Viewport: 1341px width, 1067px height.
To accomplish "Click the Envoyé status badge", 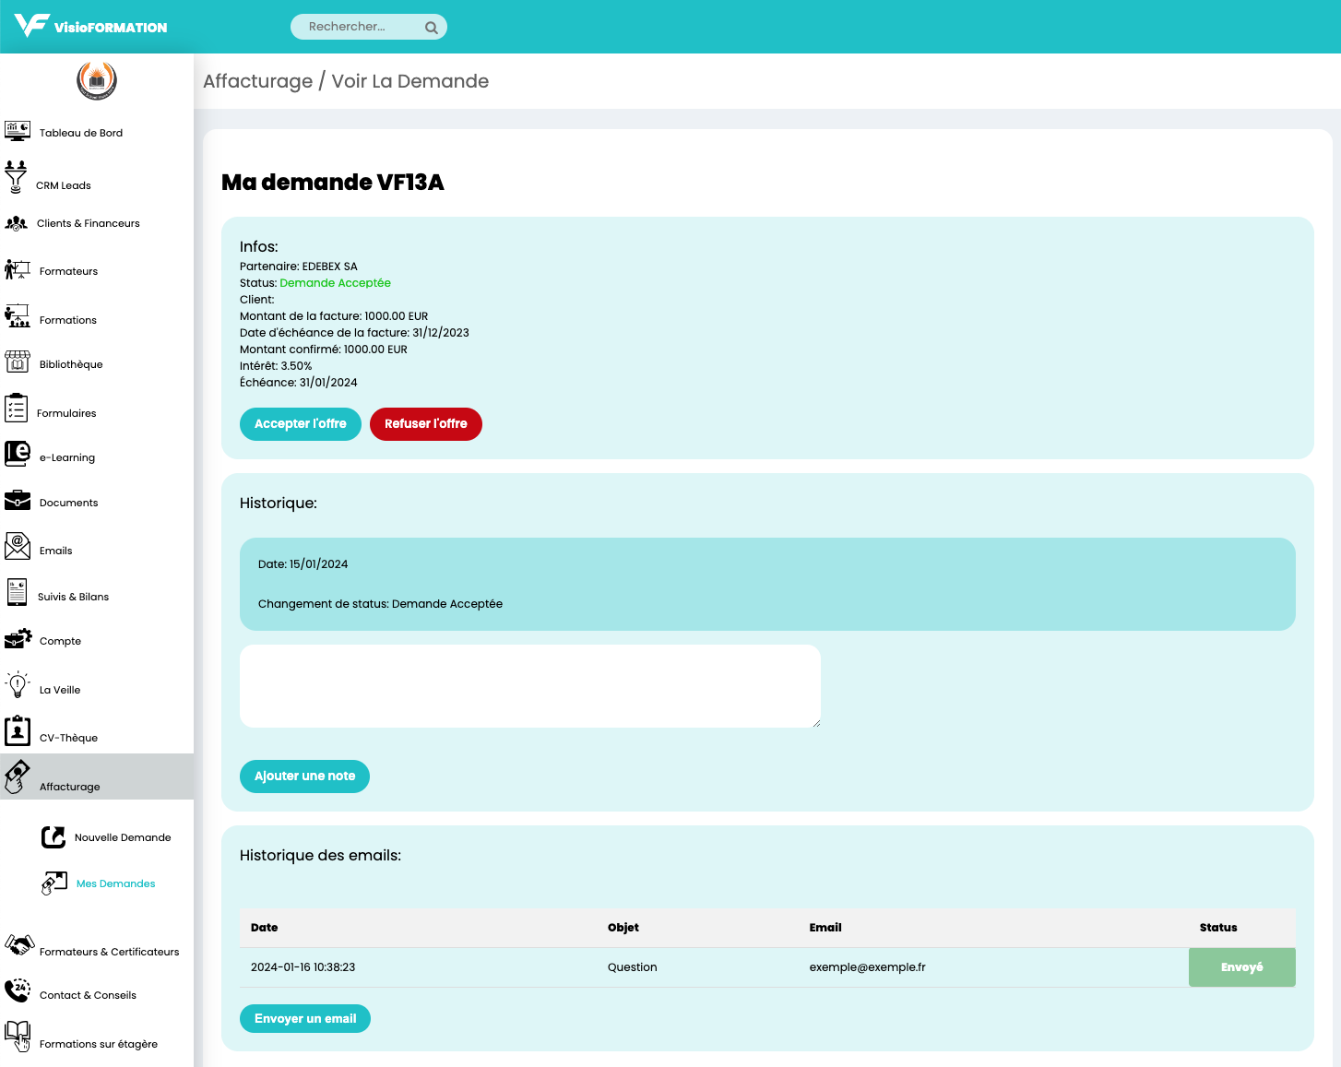I will [1242, 967].
